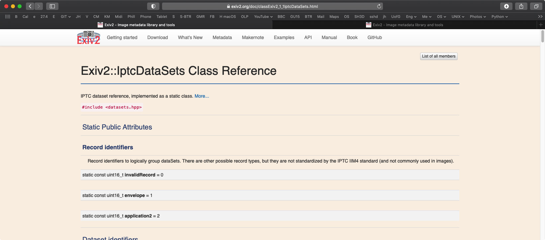
Task: Open the What's New menu item
Action: pos(190,37)
